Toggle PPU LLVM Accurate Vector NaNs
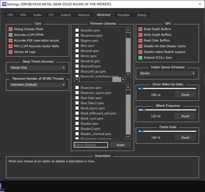 [11, 46]
